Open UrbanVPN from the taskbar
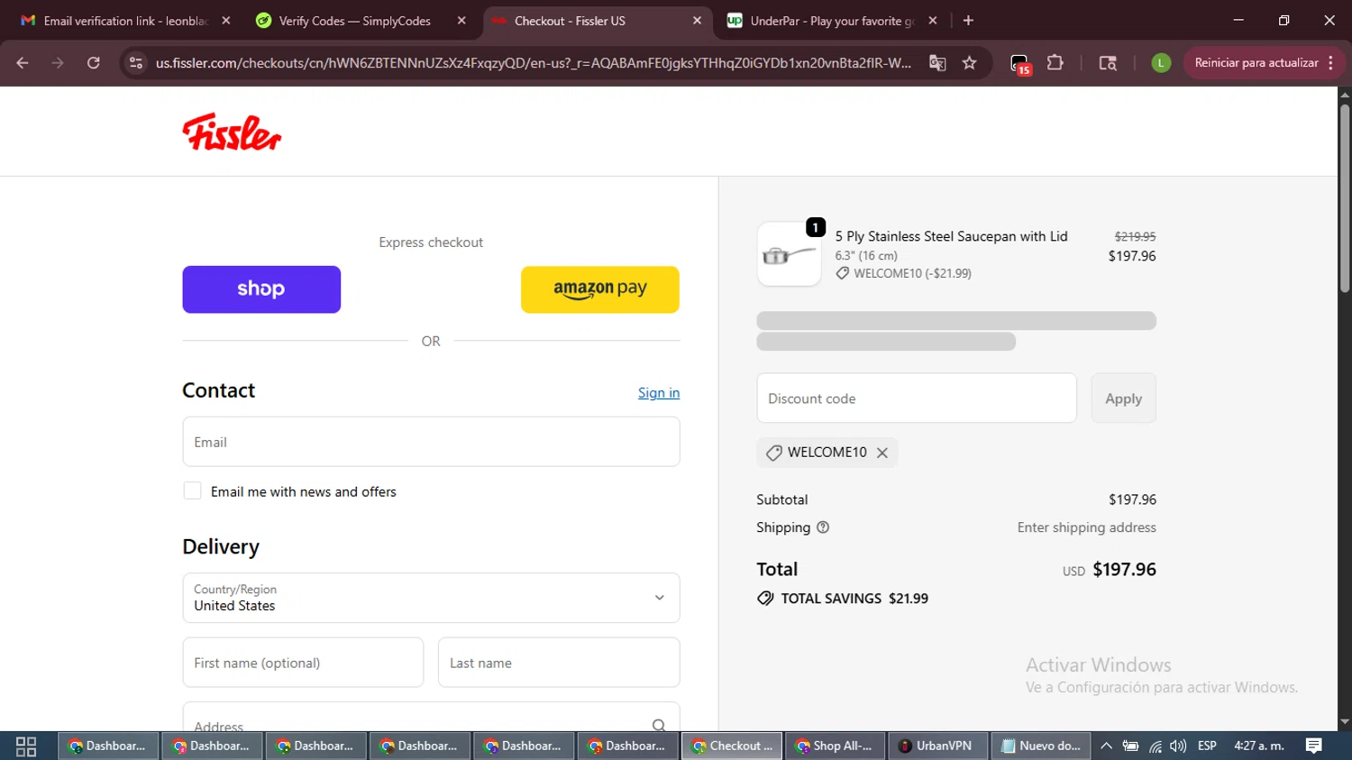Screen dimensions: 1352x760 938,746
